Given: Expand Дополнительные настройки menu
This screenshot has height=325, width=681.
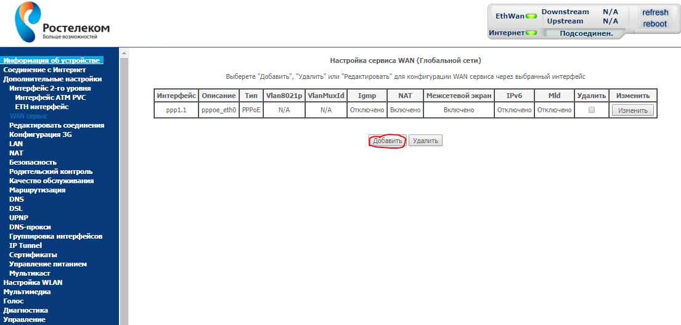Looking at the screenshot, I should click(x=52, y=79).
